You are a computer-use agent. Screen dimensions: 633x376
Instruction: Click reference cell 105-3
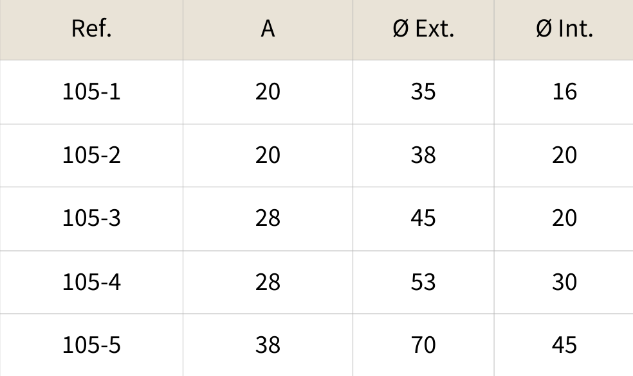(91, 218)
